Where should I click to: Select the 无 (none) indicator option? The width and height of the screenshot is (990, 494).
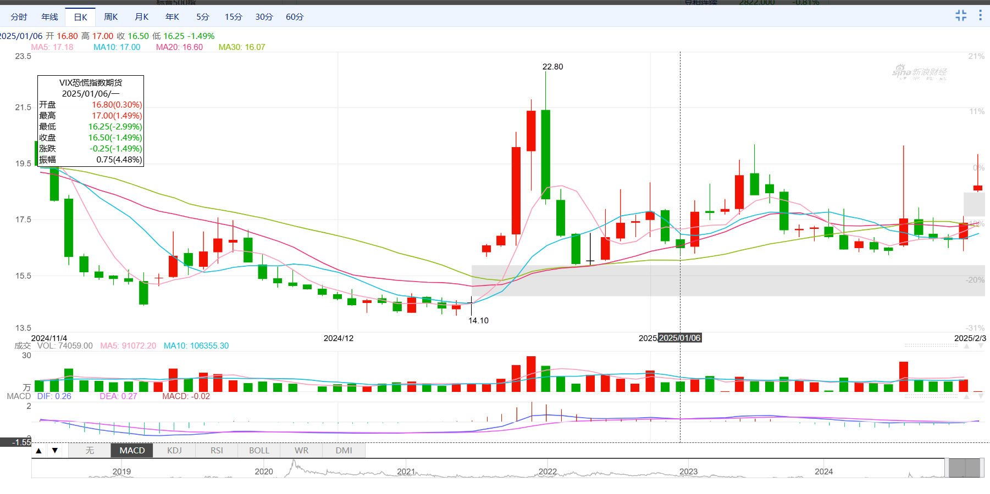point(90,451)
